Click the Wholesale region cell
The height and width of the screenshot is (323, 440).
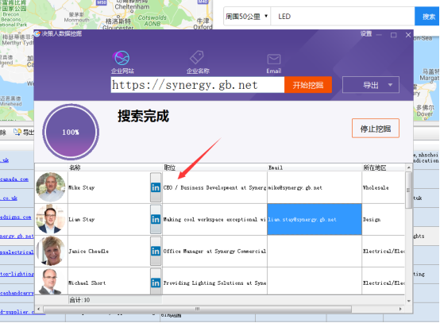click(384, 187)
